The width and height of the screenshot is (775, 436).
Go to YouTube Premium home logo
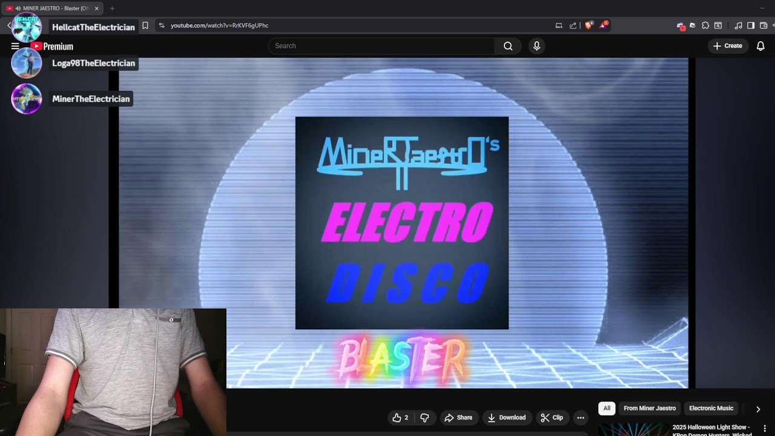52,47
